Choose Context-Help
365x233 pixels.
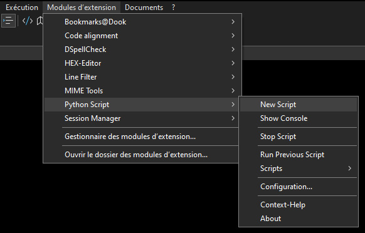(299, 205)
